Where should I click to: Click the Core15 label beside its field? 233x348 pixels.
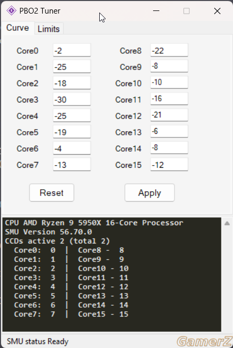click(129, 165)
